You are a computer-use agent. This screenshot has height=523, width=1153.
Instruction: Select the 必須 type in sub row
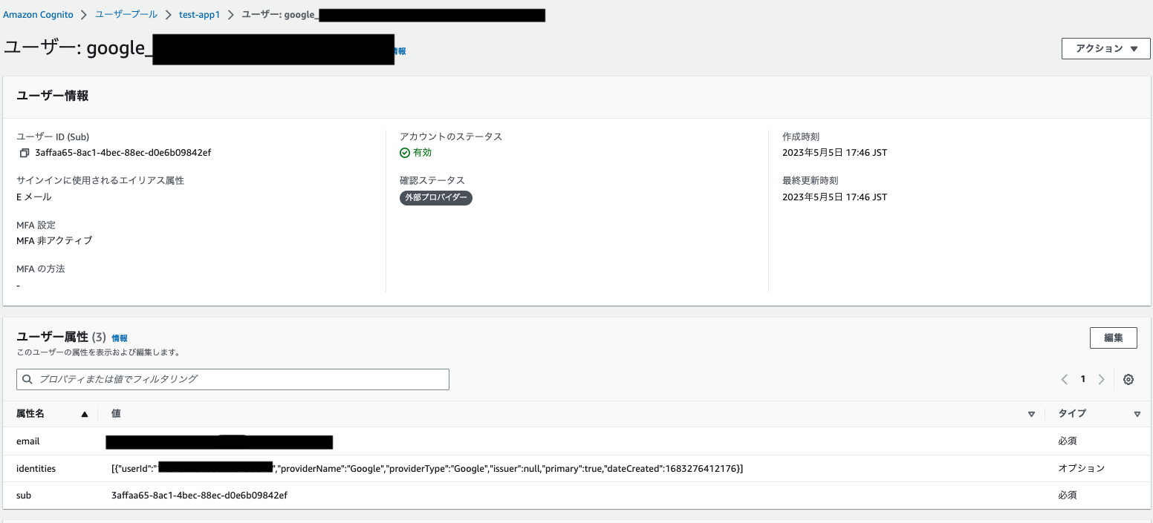(x=1068, y=496)
